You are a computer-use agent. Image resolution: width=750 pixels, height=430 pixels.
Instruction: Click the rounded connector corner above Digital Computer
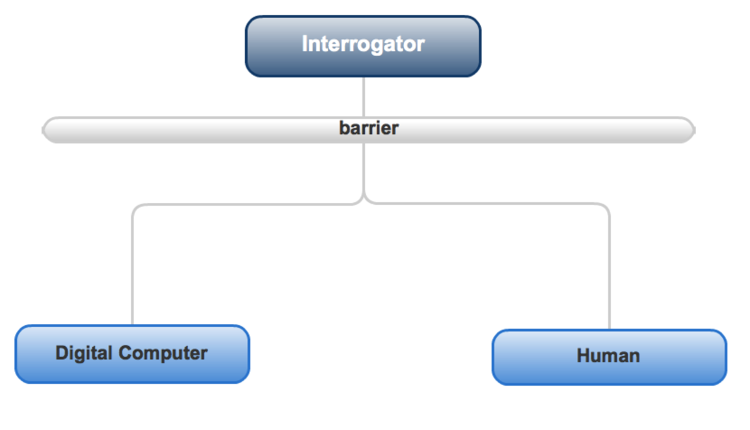pos(136,208)
